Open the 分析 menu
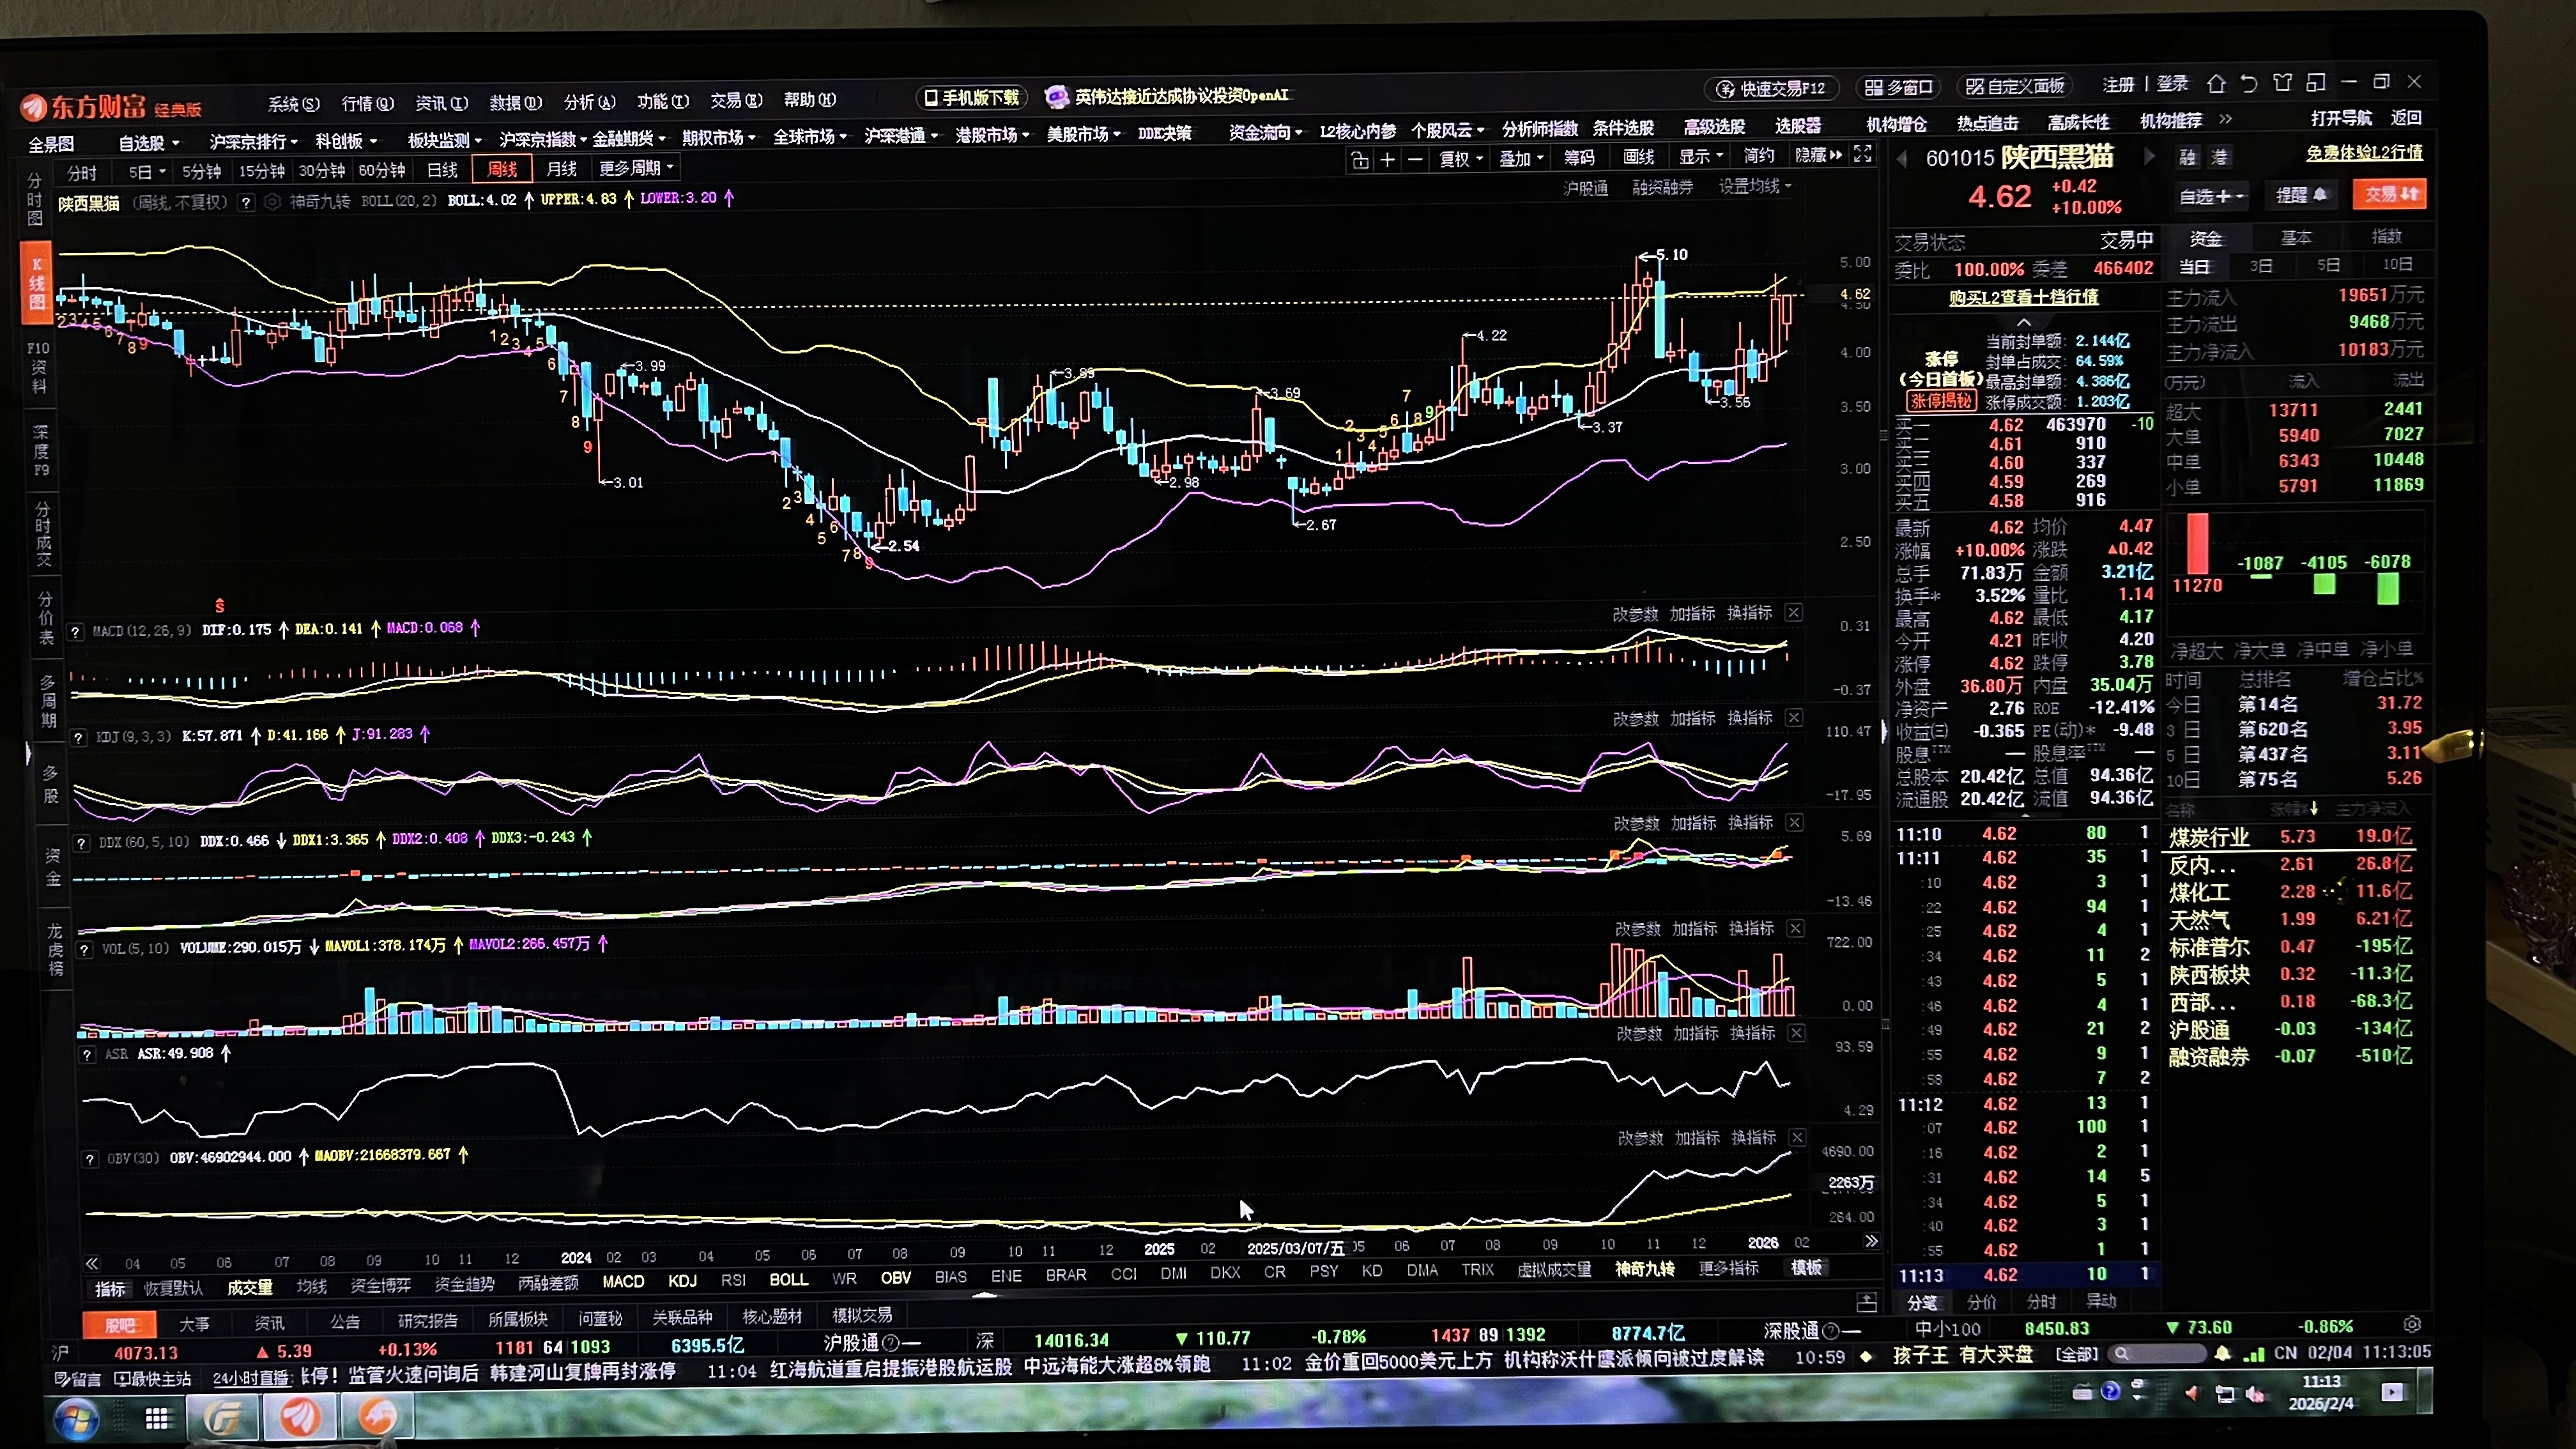This screenshot has height=1449, width=2576. click(589, 102)
